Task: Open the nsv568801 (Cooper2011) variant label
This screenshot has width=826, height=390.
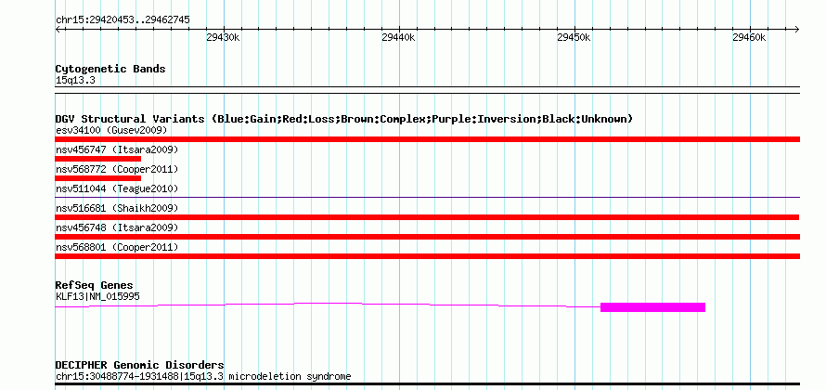Action: (117, 247)
